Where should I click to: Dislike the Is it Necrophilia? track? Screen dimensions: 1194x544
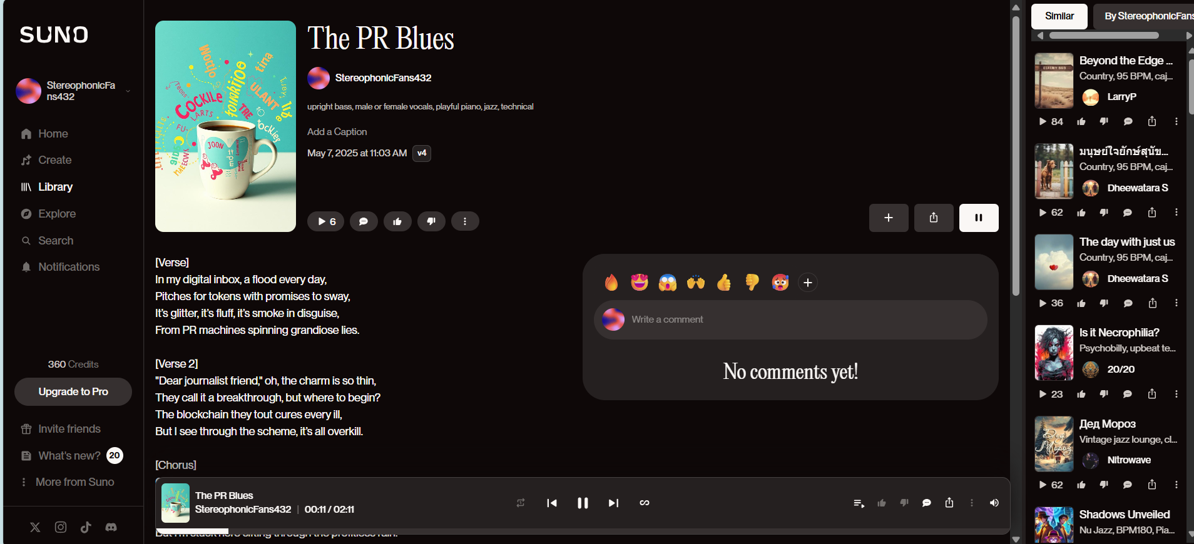click(1104, 394)
